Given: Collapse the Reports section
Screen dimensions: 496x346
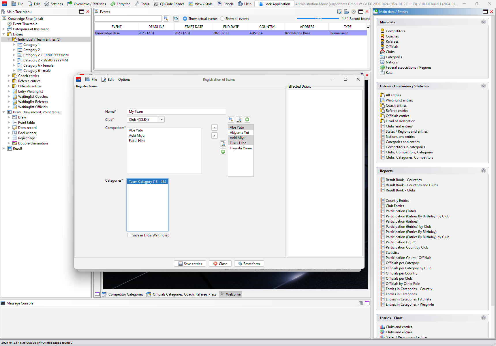Looking at the screenshot, I should [484, 171].
